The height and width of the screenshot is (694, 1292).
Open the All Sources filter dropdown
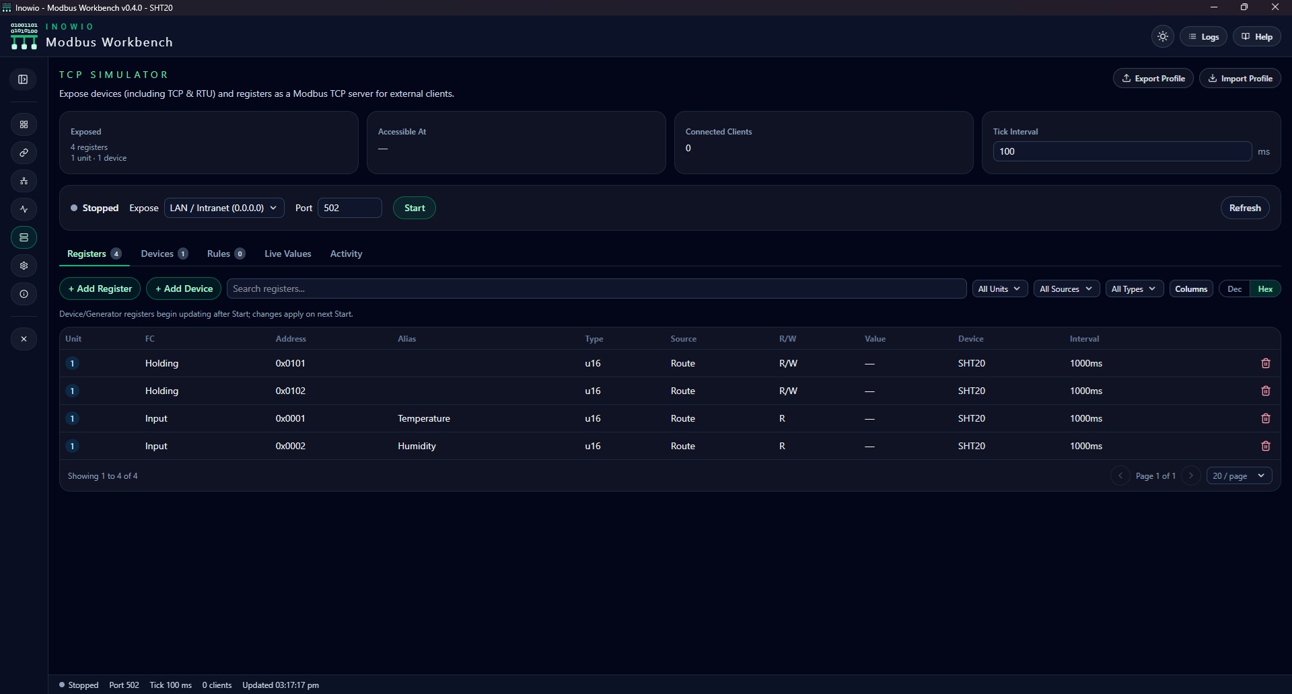[1067, 288]
